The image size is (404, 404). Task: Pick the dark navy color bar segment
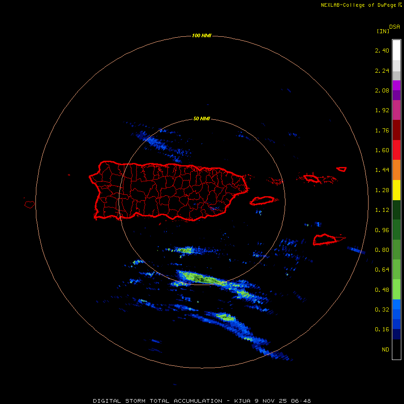396,334
